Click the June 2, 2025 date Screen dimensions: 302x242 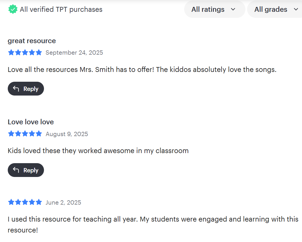[63, 203]
